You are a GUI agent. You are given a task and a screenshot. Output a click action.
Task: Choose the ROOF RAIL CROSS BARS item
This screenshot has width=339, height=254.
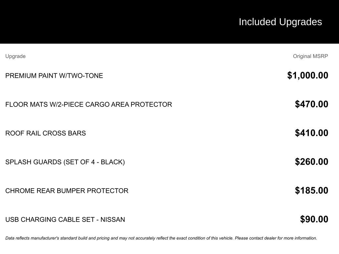(x=45, y=133)
